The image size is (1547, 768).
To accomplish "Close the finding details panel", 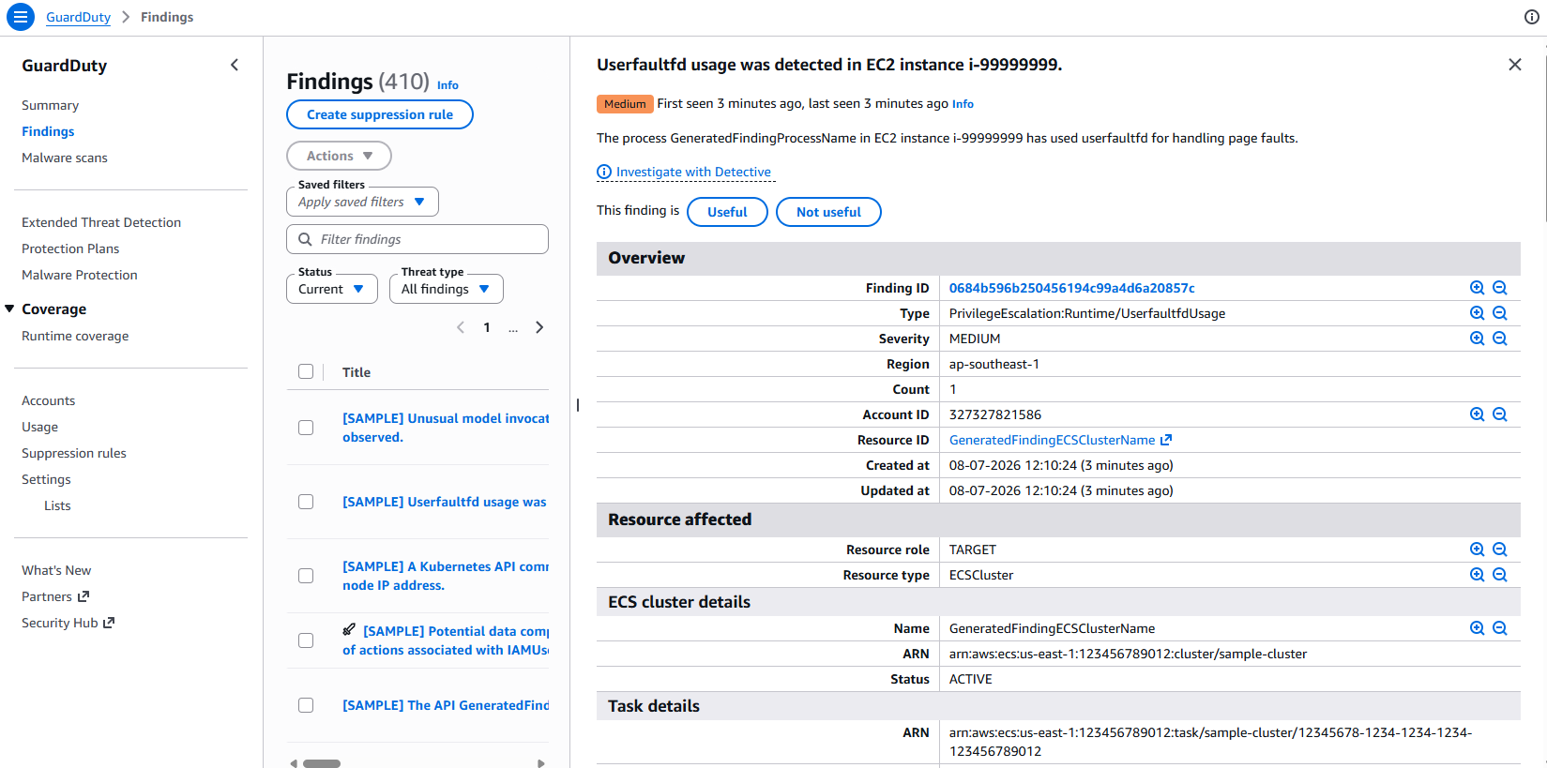I will click(1515, 65).
